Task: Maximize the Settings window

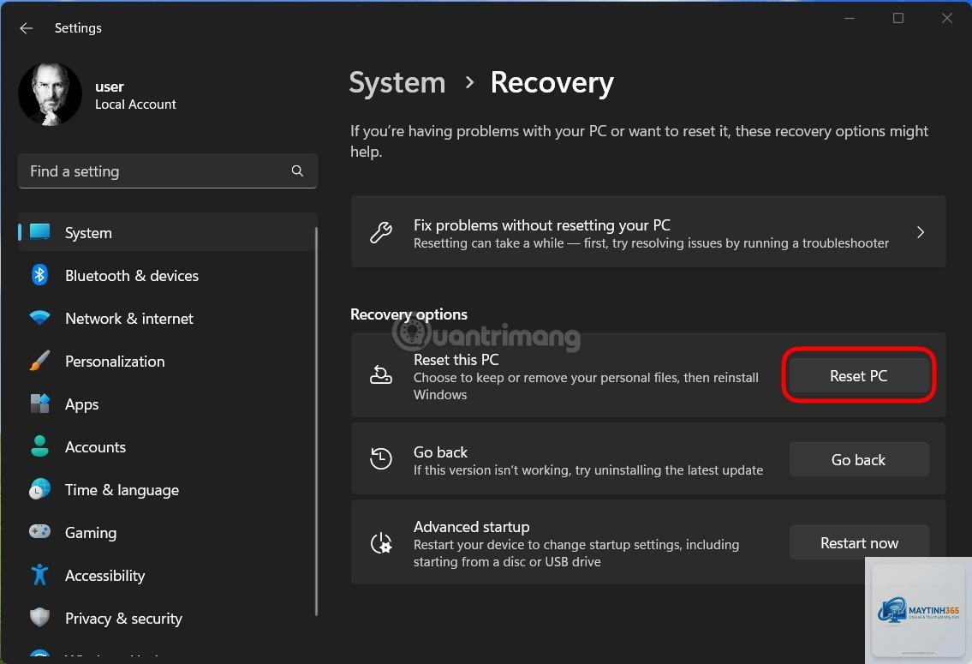Action: point(897,18)
